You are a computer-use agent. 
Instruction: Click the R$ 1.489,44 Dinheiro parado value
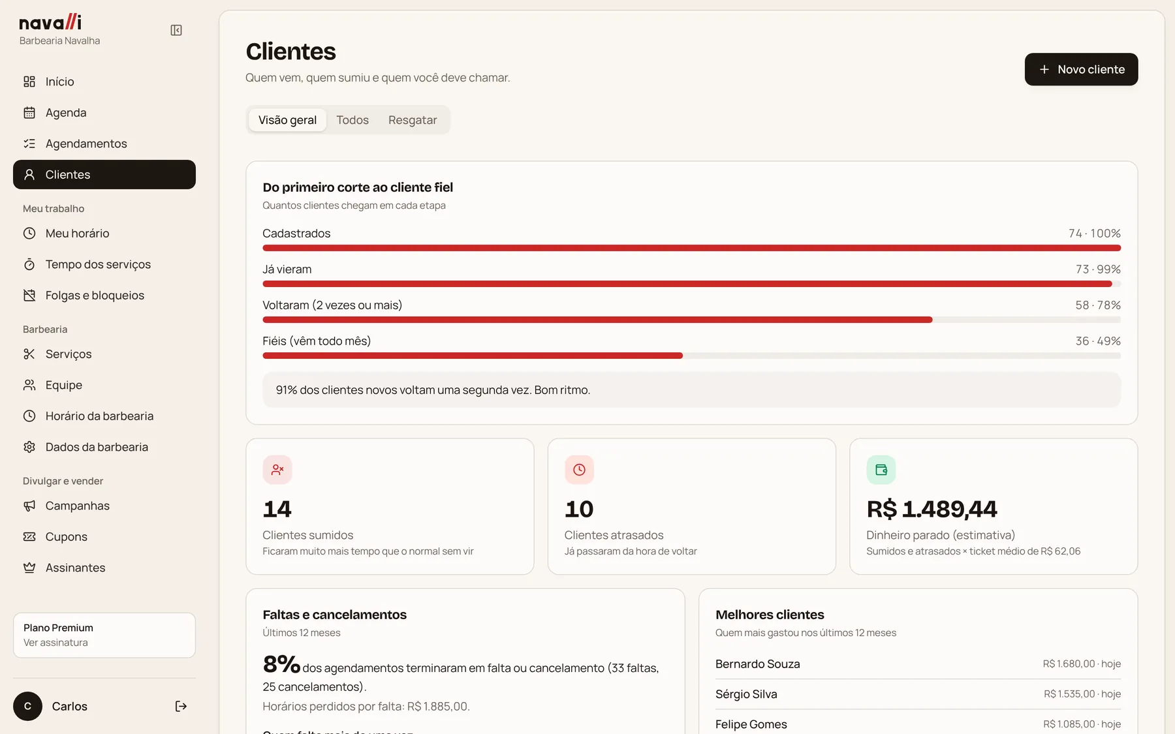[x=932, y=509]
